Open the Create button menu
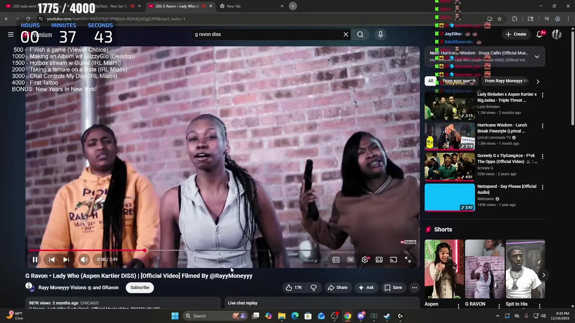 tap(516, 34)
